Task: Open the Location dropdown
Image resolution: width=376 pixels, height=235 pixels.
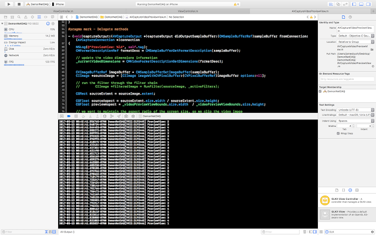Action: [x=355, y=42]
